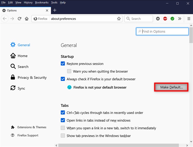The image size is (193, 147).
Task: Click the Make Default... button
Action: click(171, 87)
